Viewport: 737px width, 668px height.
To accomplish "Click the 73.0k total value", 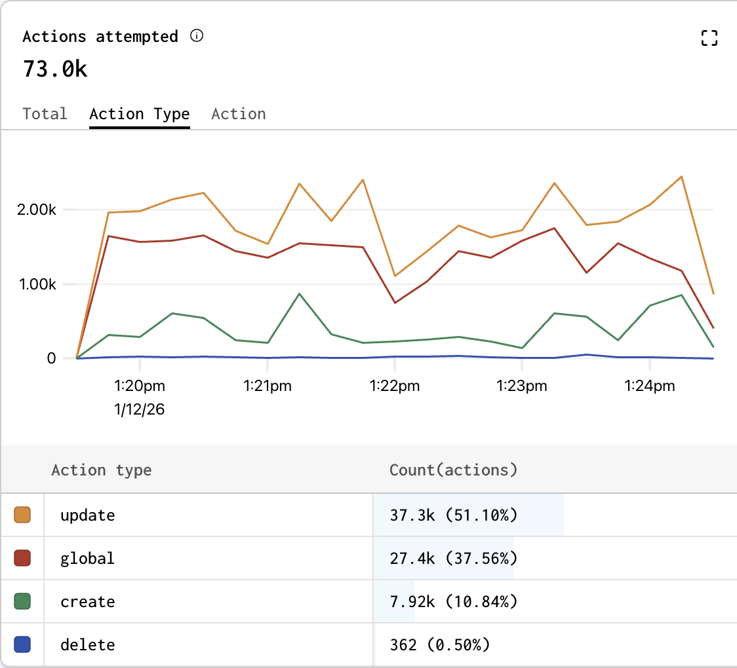I will click(55, 69).
